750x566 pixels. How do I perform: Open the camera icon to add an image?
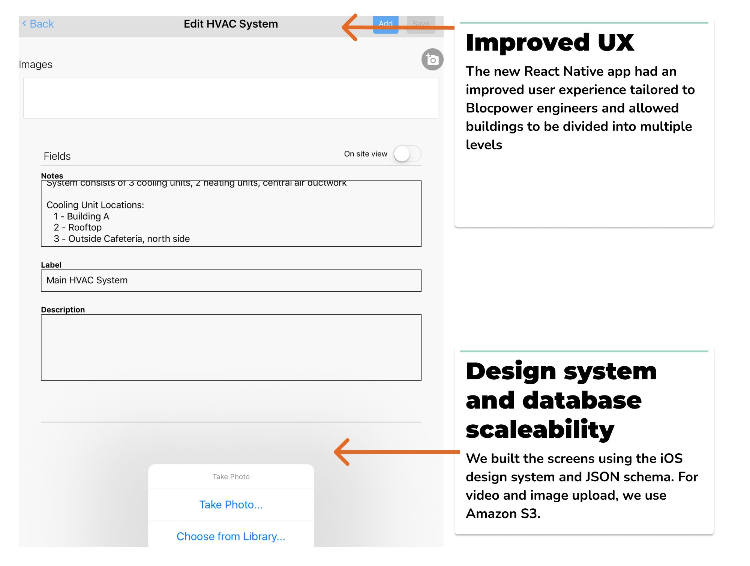(x=432, y=59)
